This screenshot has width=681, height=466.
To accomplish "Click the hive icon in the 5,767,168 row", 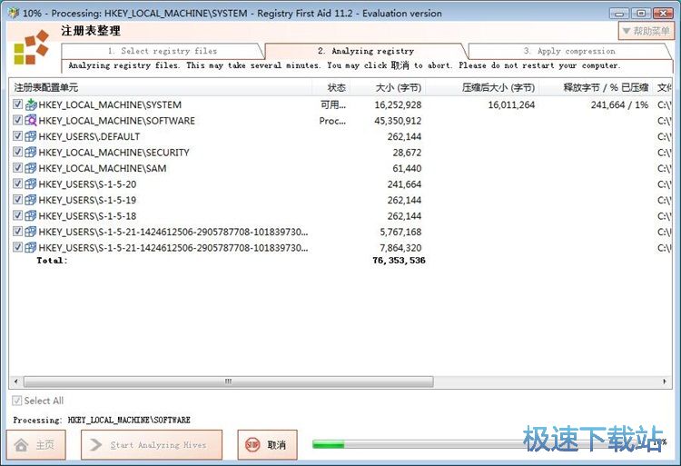I will pyautogui.click(x=31, y=232).
